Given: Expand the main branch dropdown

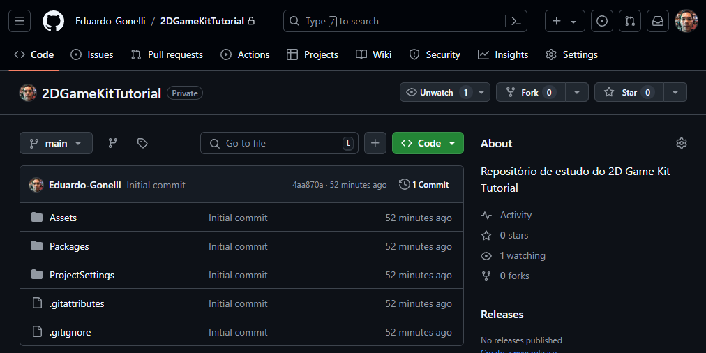Looking at the screenshot, I should coord(57,143).
